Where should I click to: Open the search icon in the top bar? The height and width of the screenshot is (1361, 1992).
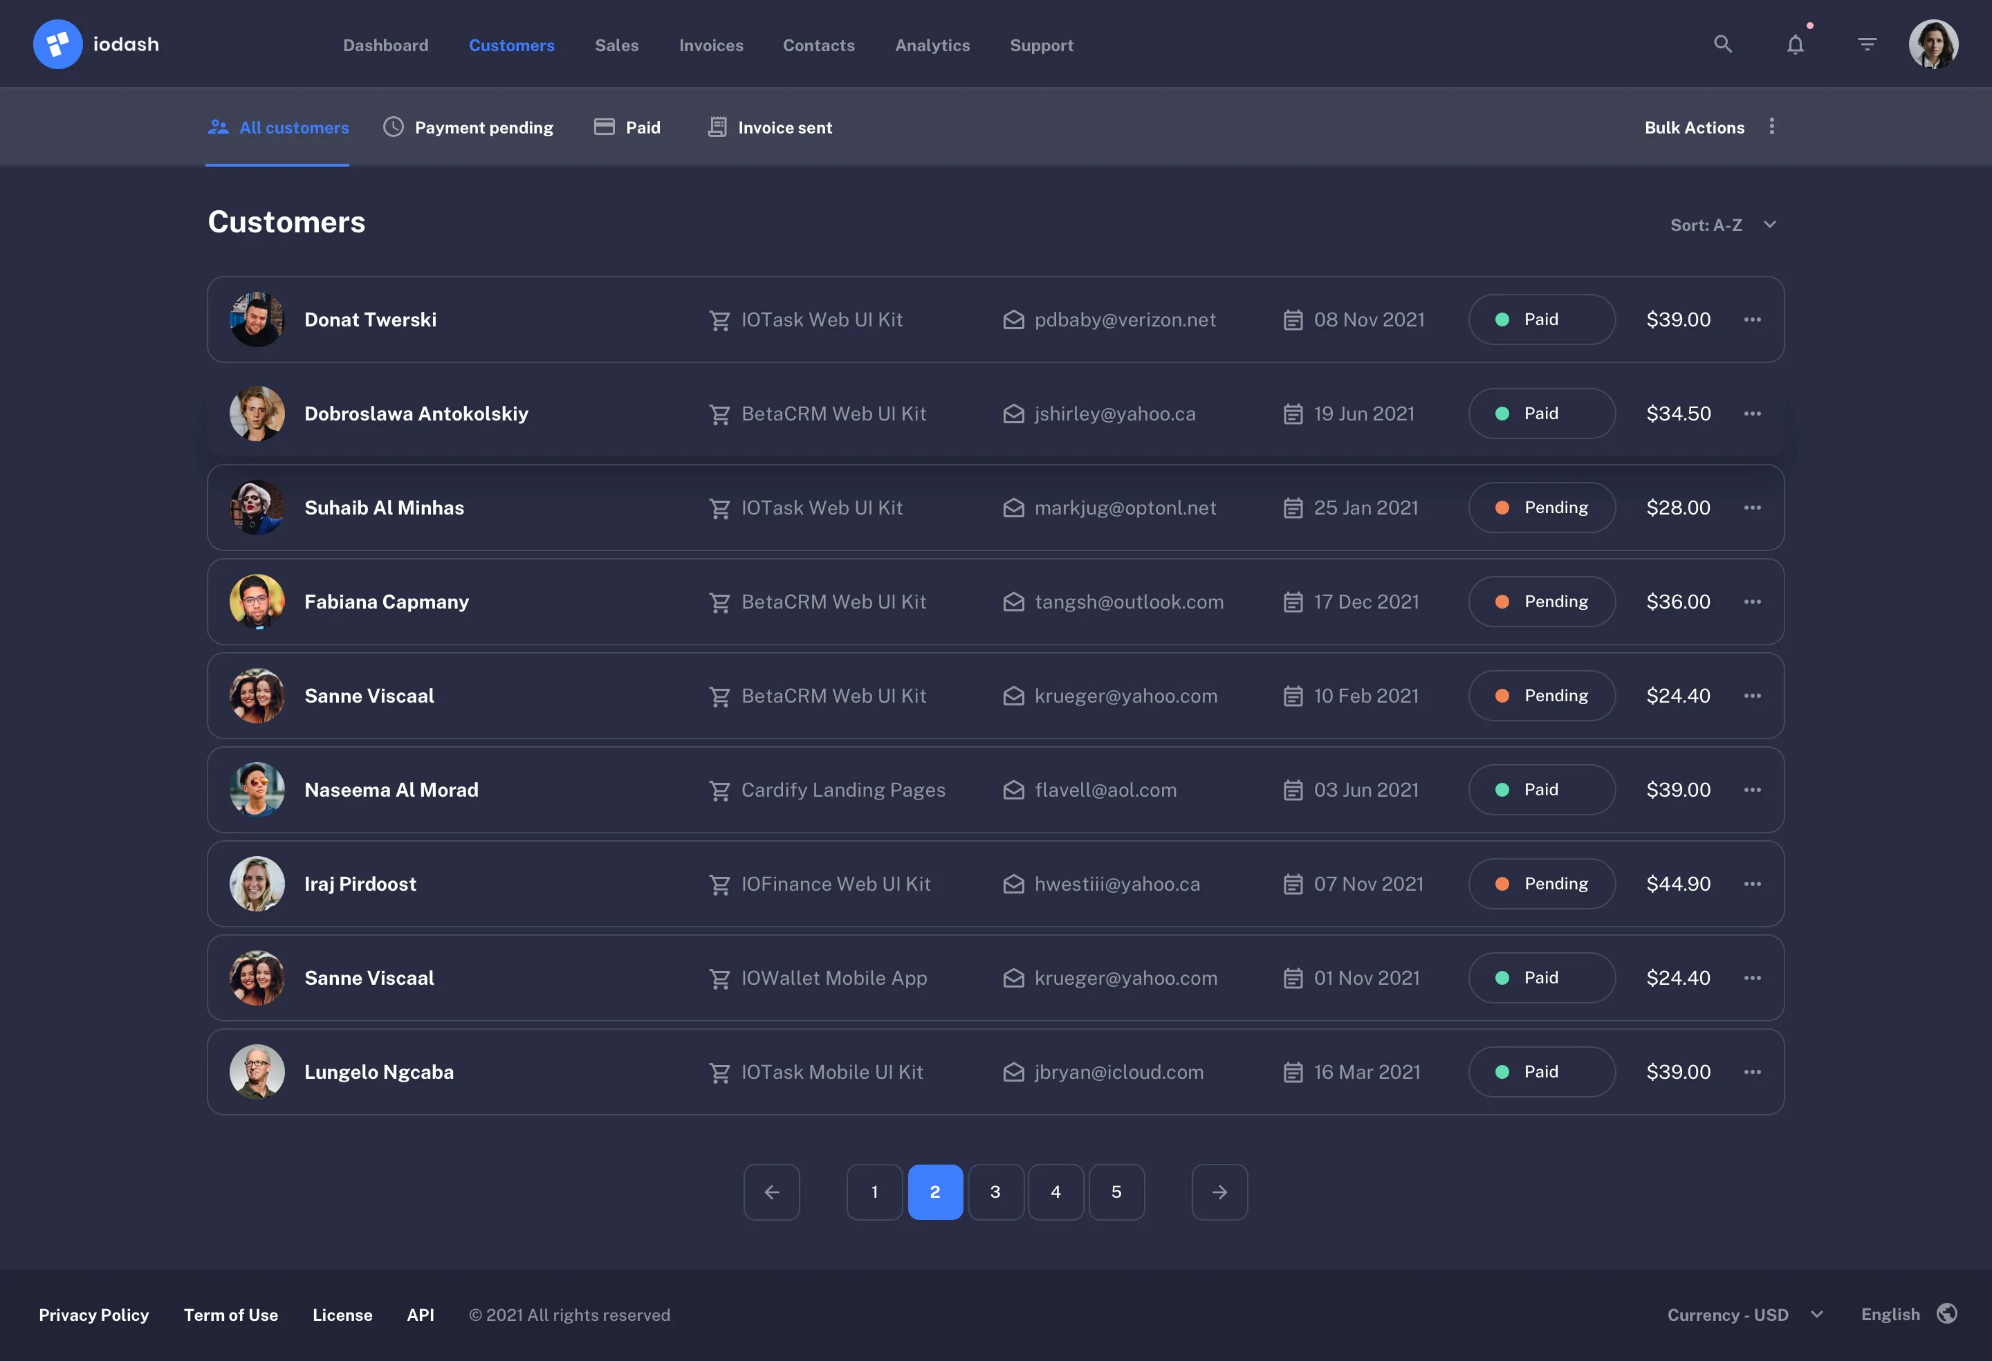pyautogui.click(x=1722, y=44)
